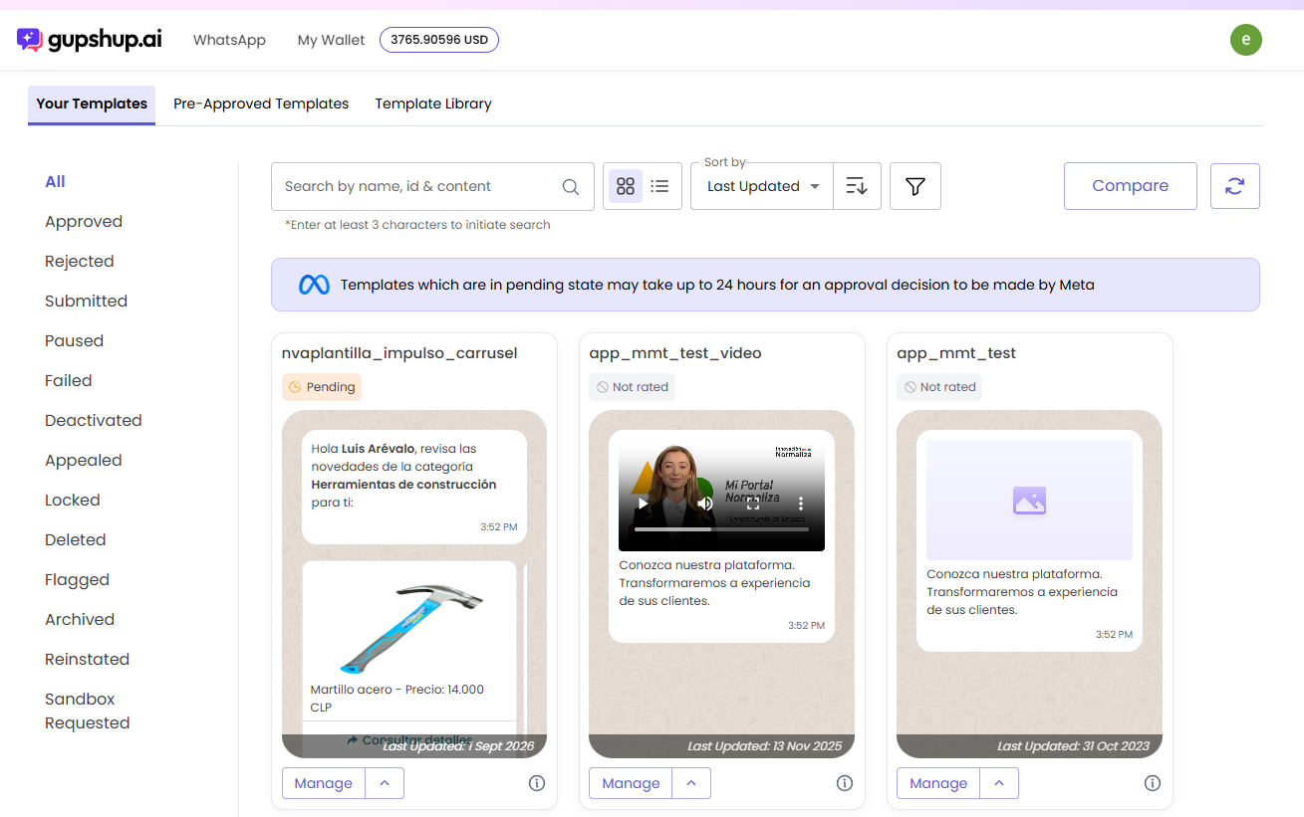This screenshot has width=1304, height=817.
Task: Filter templates by Locked
Action: click(x=73, y=500)
